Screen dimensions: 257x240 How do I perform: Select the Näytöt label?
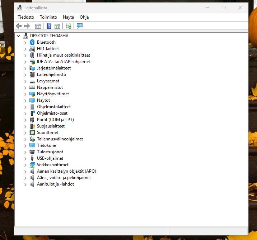43,100
